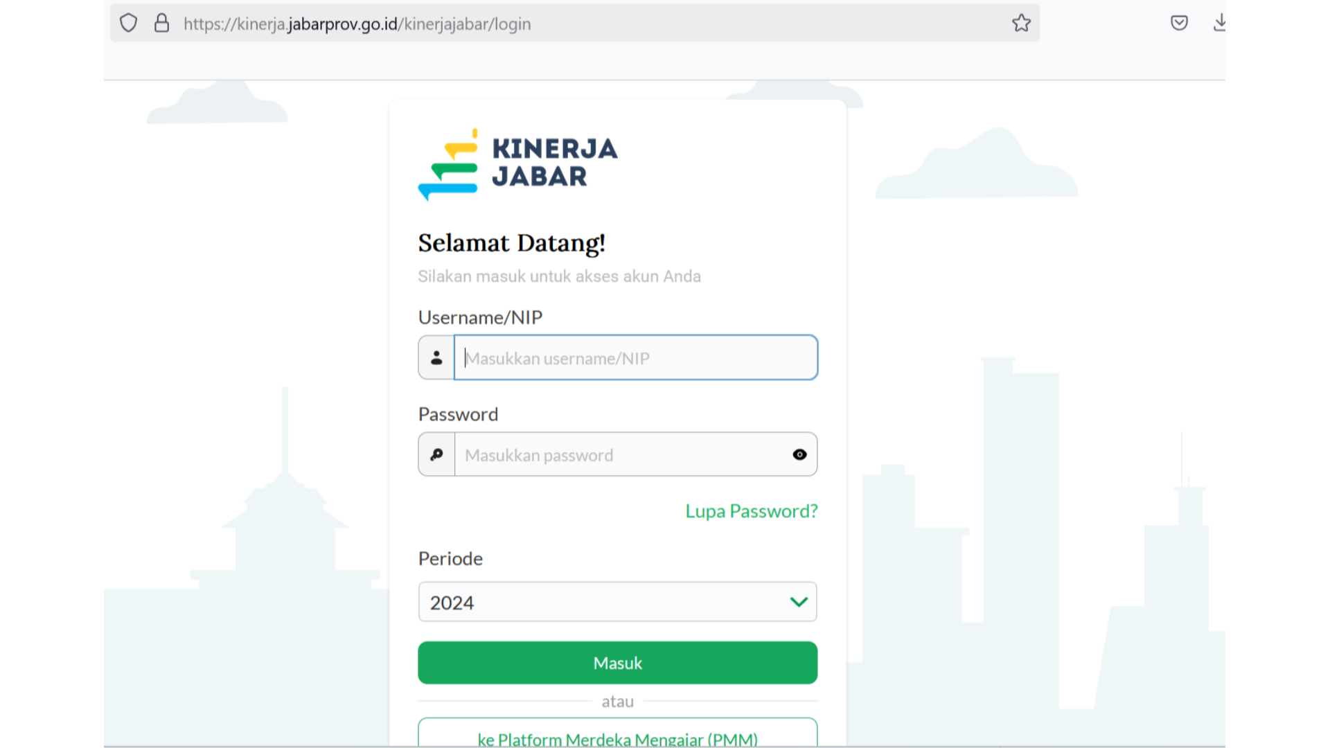Click the user icon beside username field
This screenshot has width=1330, height=748.
point(436,358)
